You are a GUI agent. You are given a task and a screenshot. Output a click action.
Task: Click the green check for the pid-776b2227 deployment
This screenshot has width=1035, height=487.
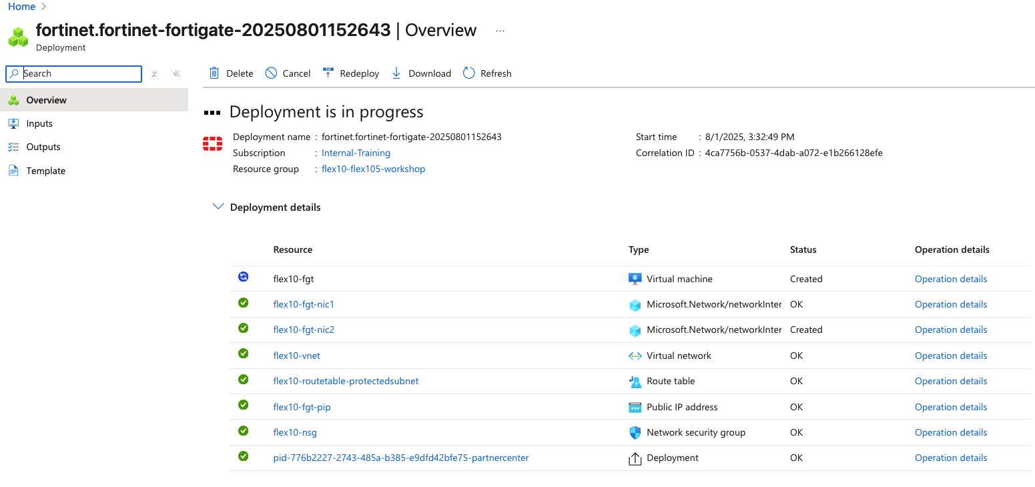click(244, 456)
